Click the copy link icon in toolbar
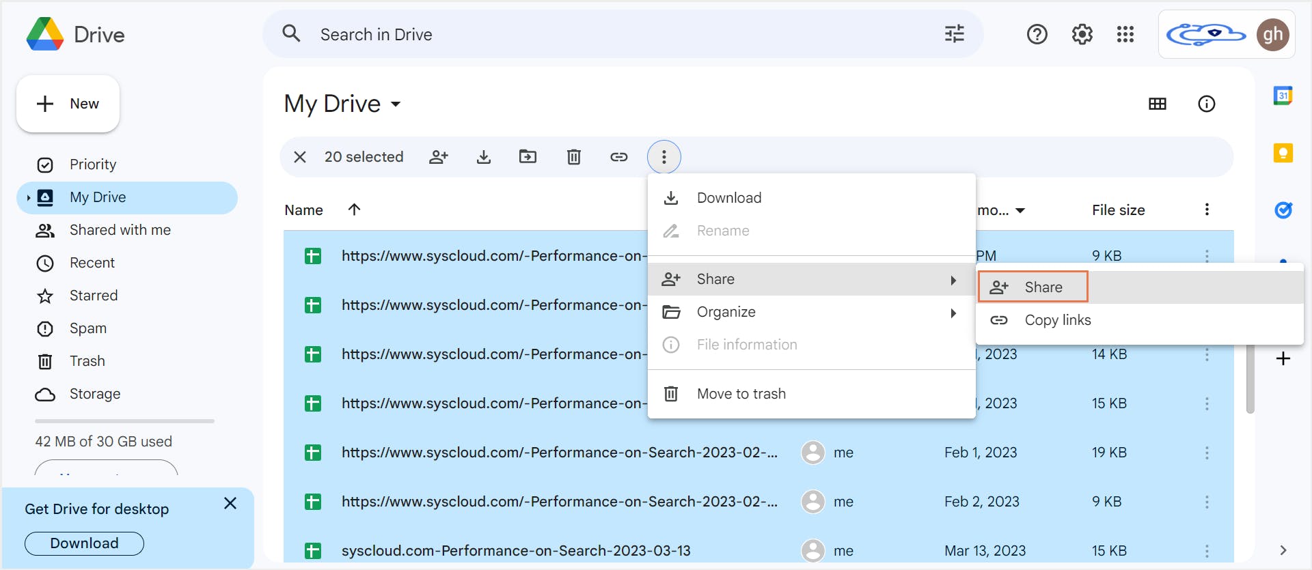Image resolution: width=1312 pixels, height=570 pixels. [618, 157]
